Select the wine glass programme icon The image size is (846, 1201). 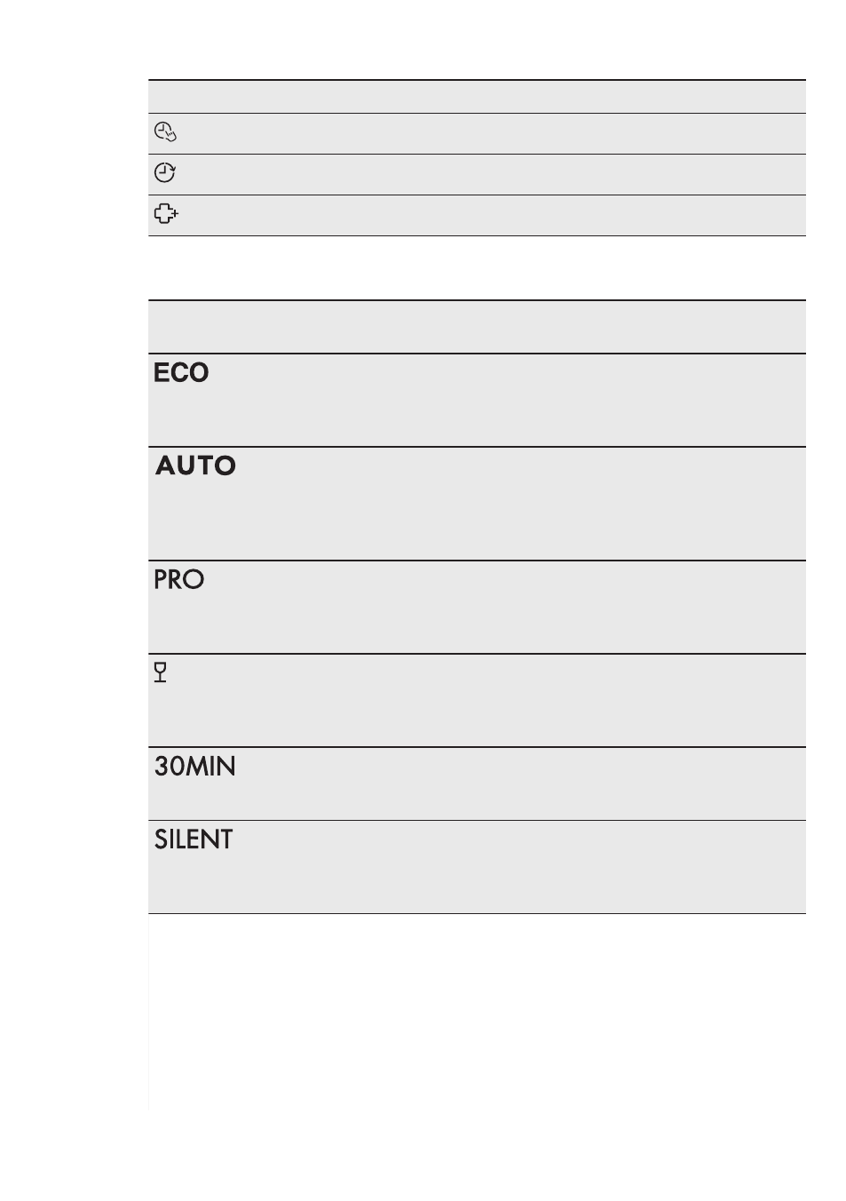pos(161,672)
